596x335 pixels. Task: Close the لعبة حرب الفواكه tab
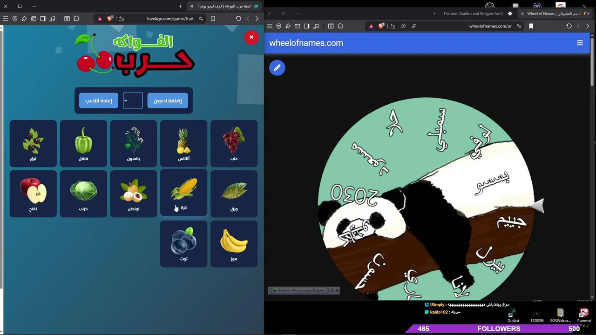tap(191, 6)
